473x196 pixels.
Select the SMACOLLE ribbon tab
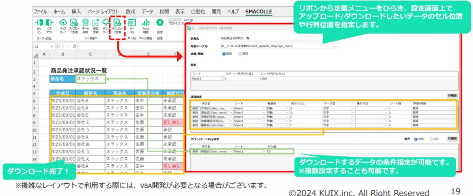(259, 12)
